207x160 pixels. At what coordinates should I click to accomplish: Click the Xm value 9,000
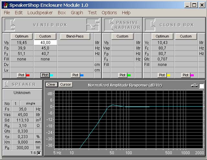[x=23, y=142]
